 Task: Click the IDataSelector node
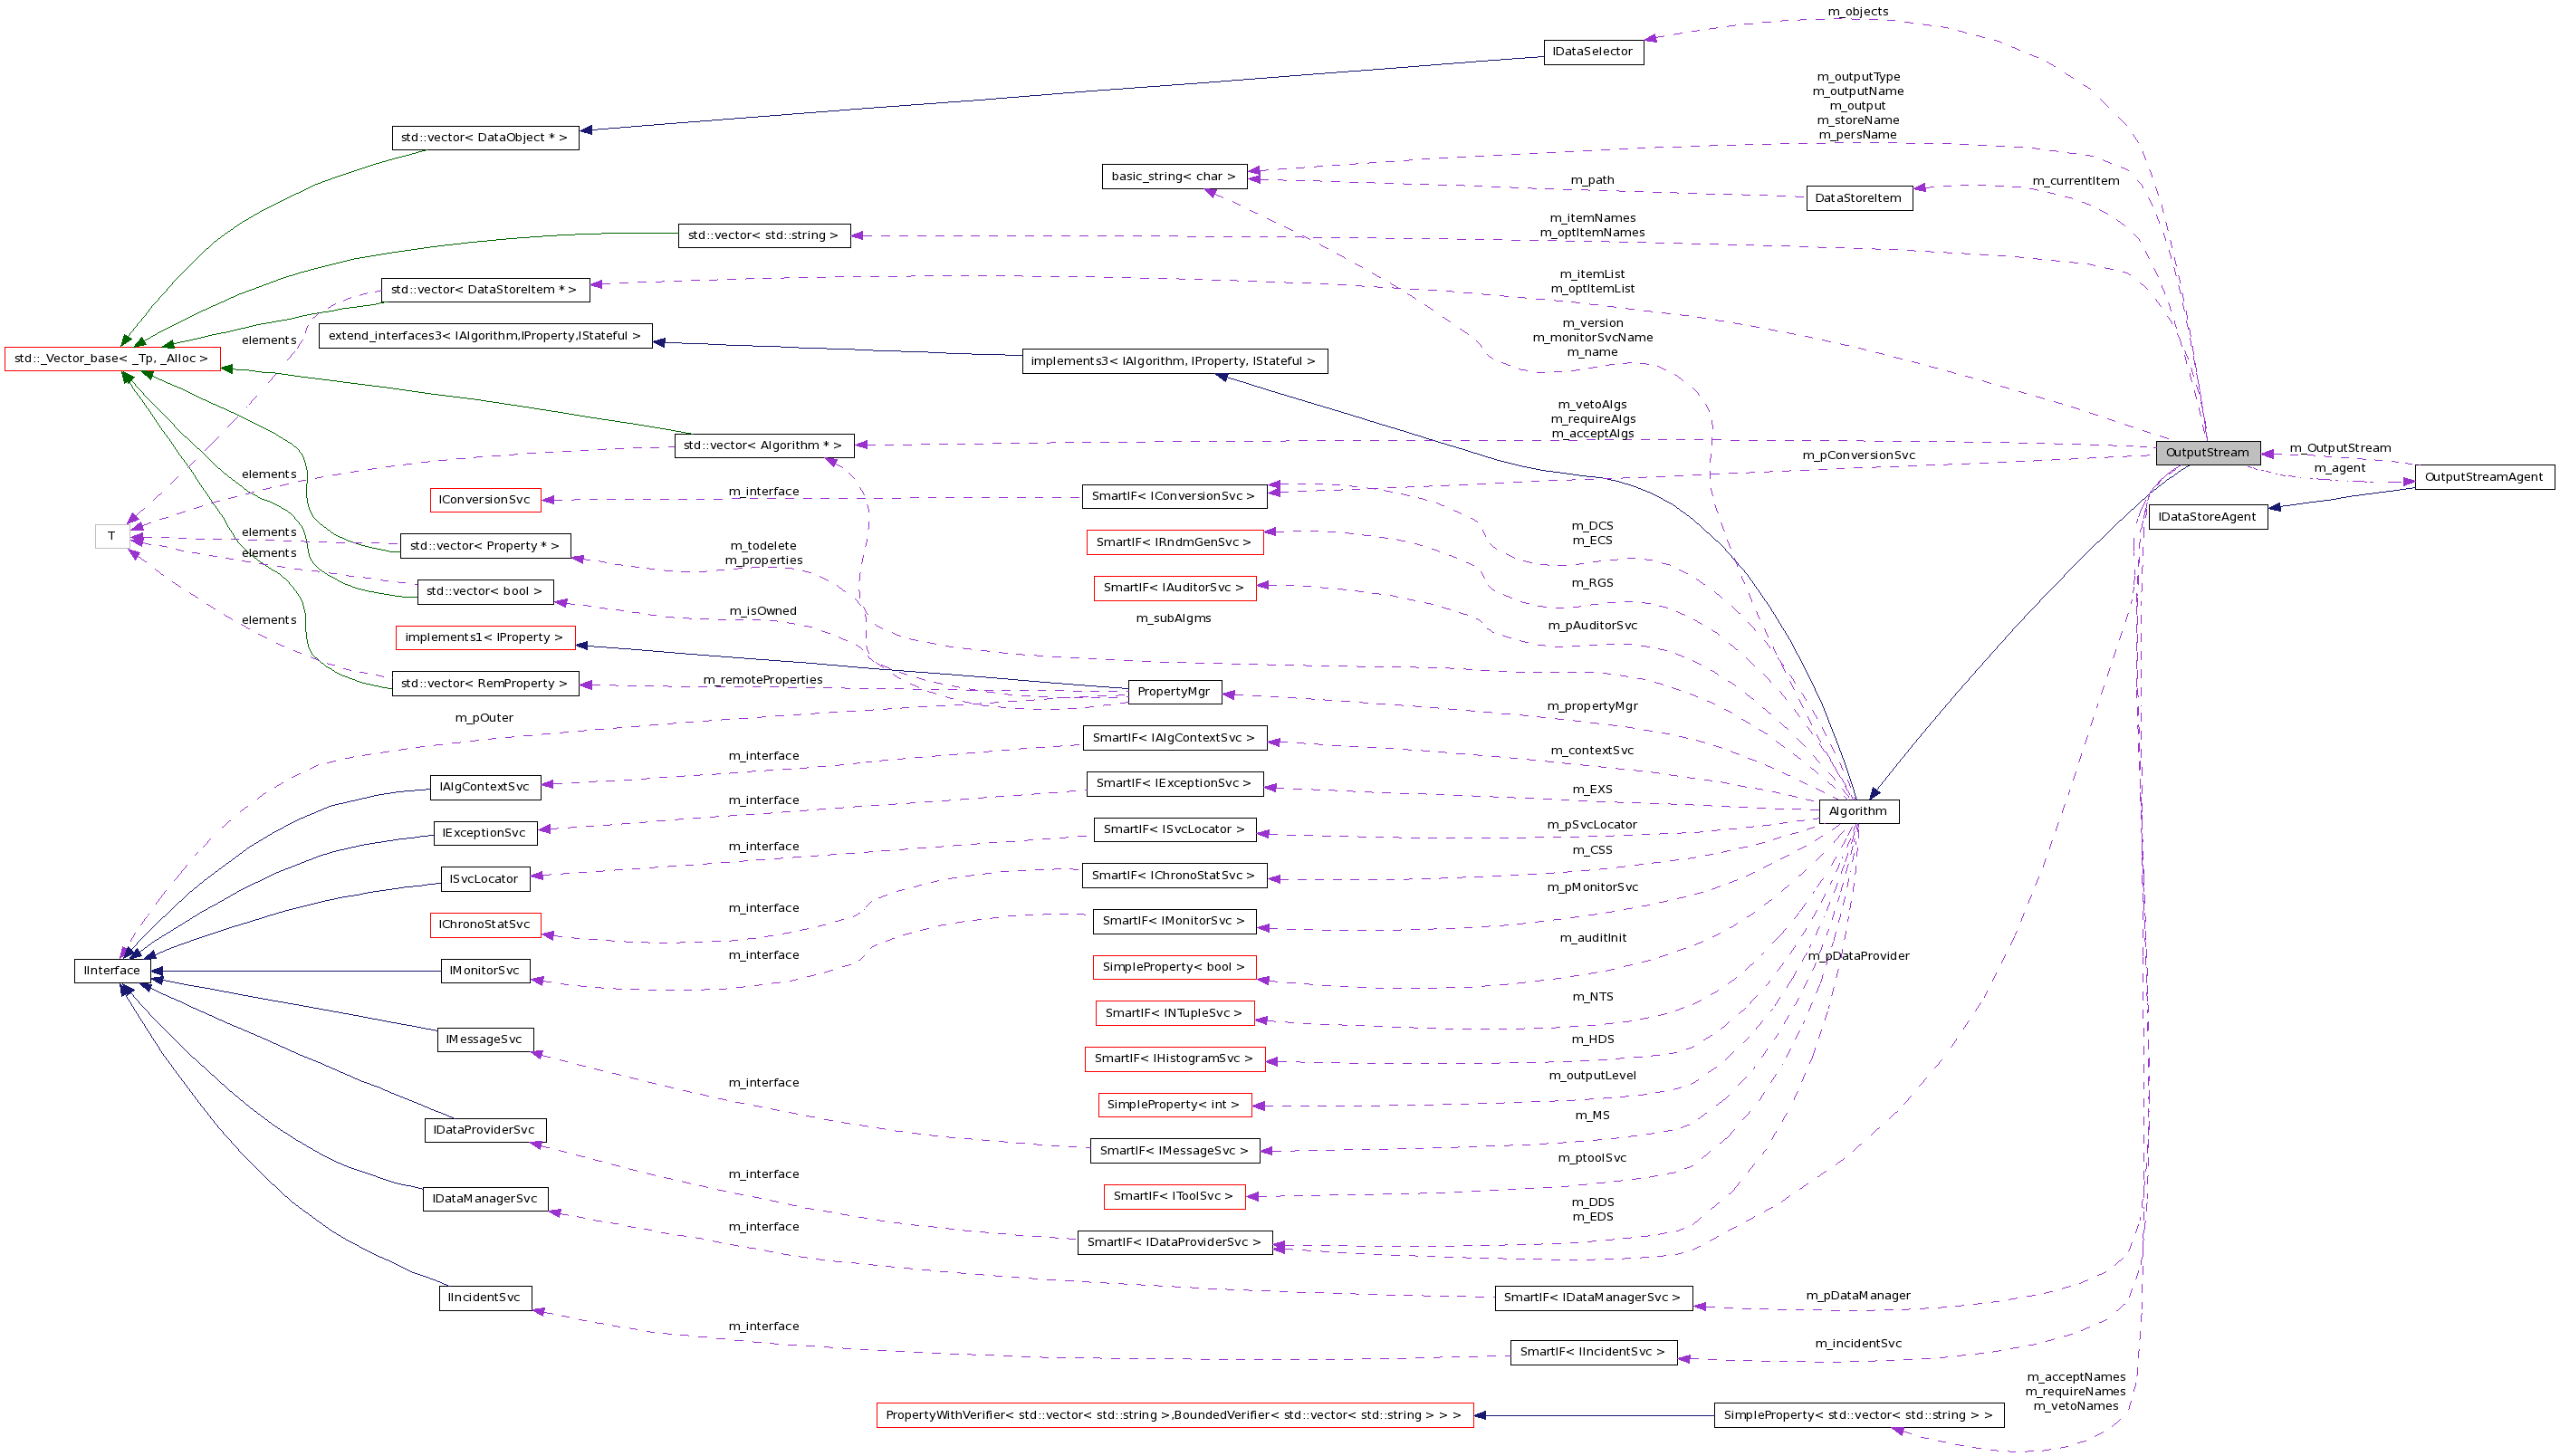click(x=1594, y=51)
